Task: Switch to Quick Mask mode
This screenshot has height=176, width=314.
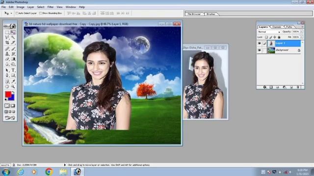Action: tap(13, 106)
